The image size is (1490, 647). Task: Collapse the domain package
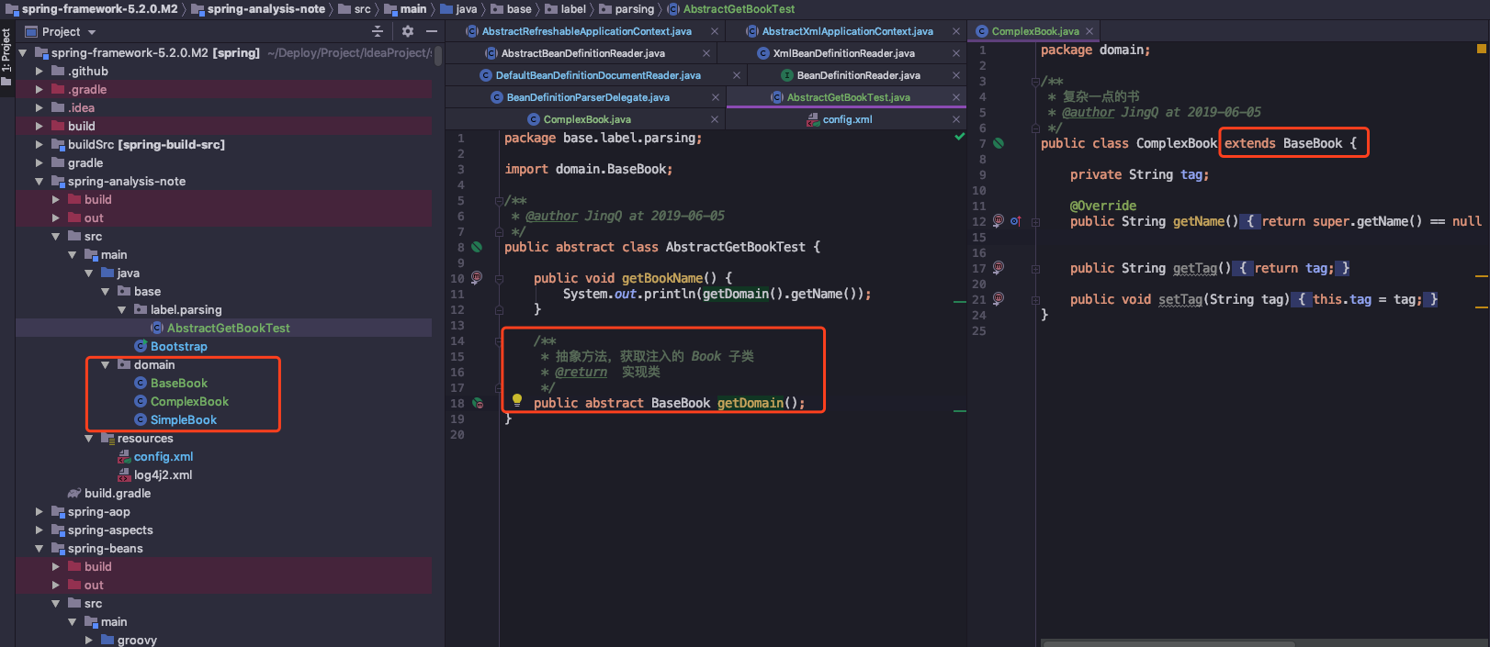105,364
